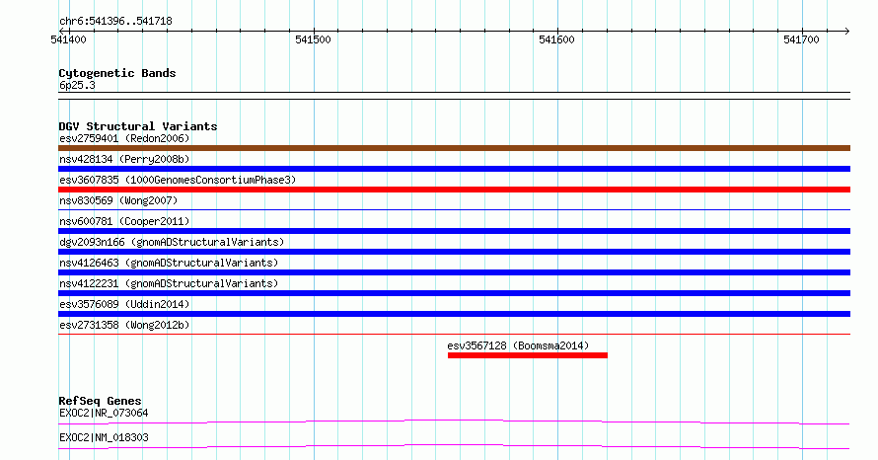
Task: Click the red esv3607835 variant bar
Action: [x=454, y=190]
